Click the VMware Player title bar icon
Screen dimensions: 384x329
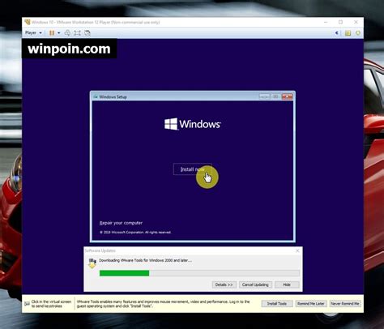pos(28,22)
